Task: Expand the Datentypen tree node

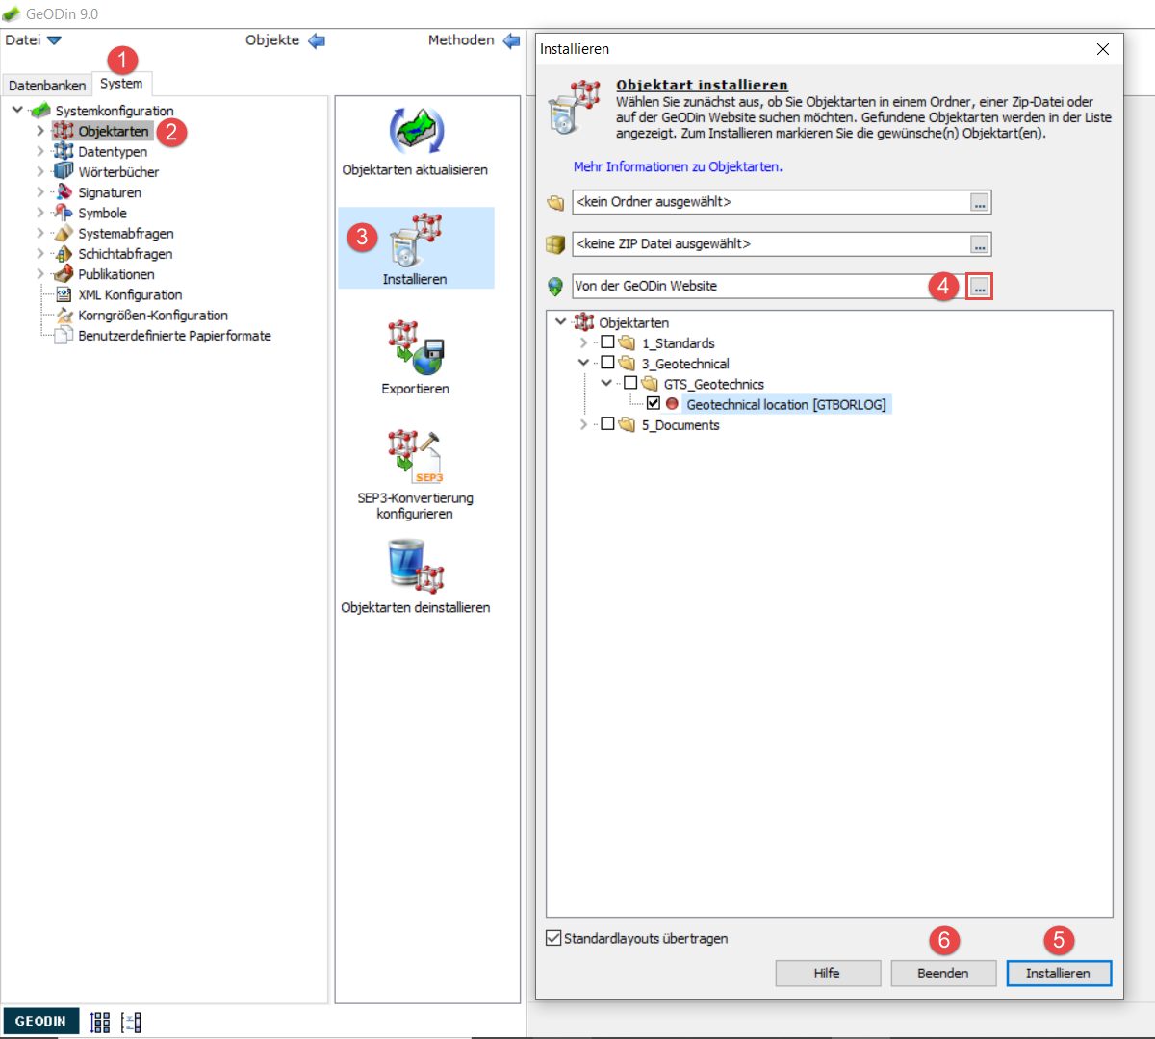Action: tap(40, 151)
